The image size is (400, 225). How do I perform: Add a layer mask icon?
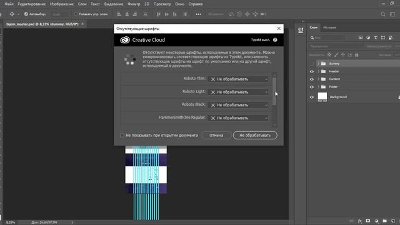(x=368, y=221)
